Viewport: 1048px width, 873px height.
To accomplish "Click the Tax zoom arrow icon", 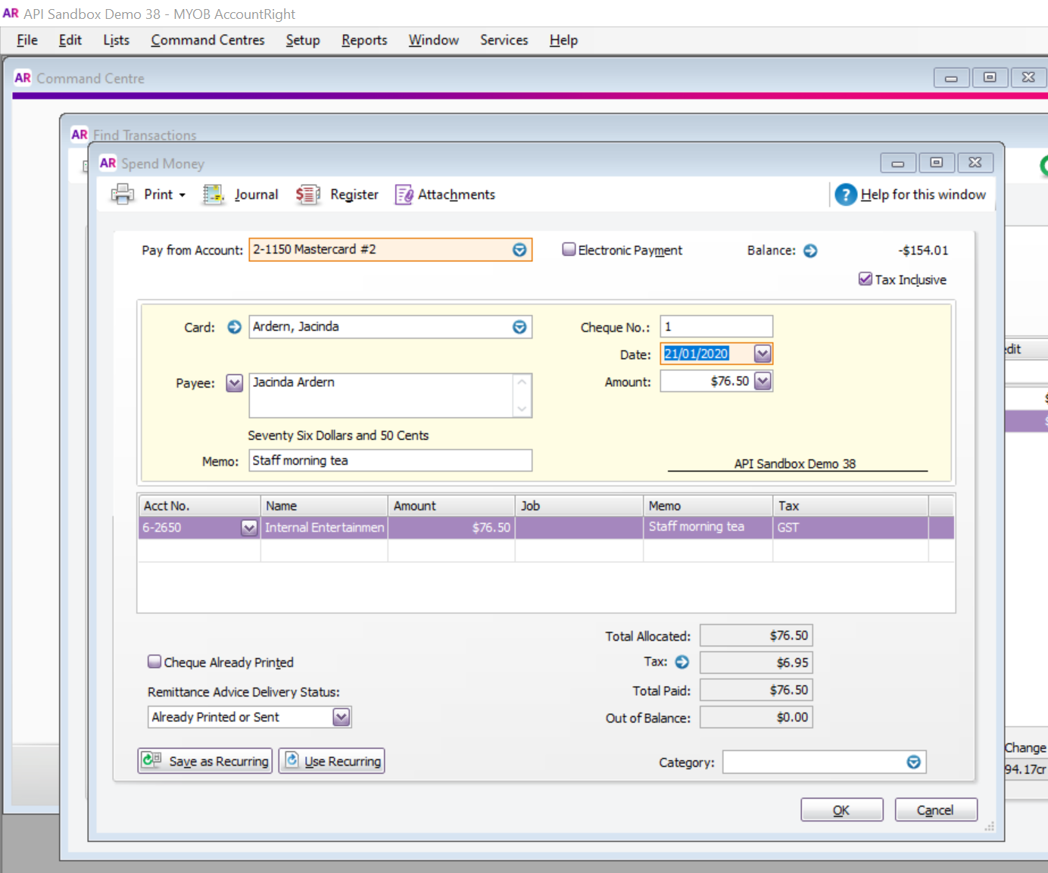I will 682,662.
